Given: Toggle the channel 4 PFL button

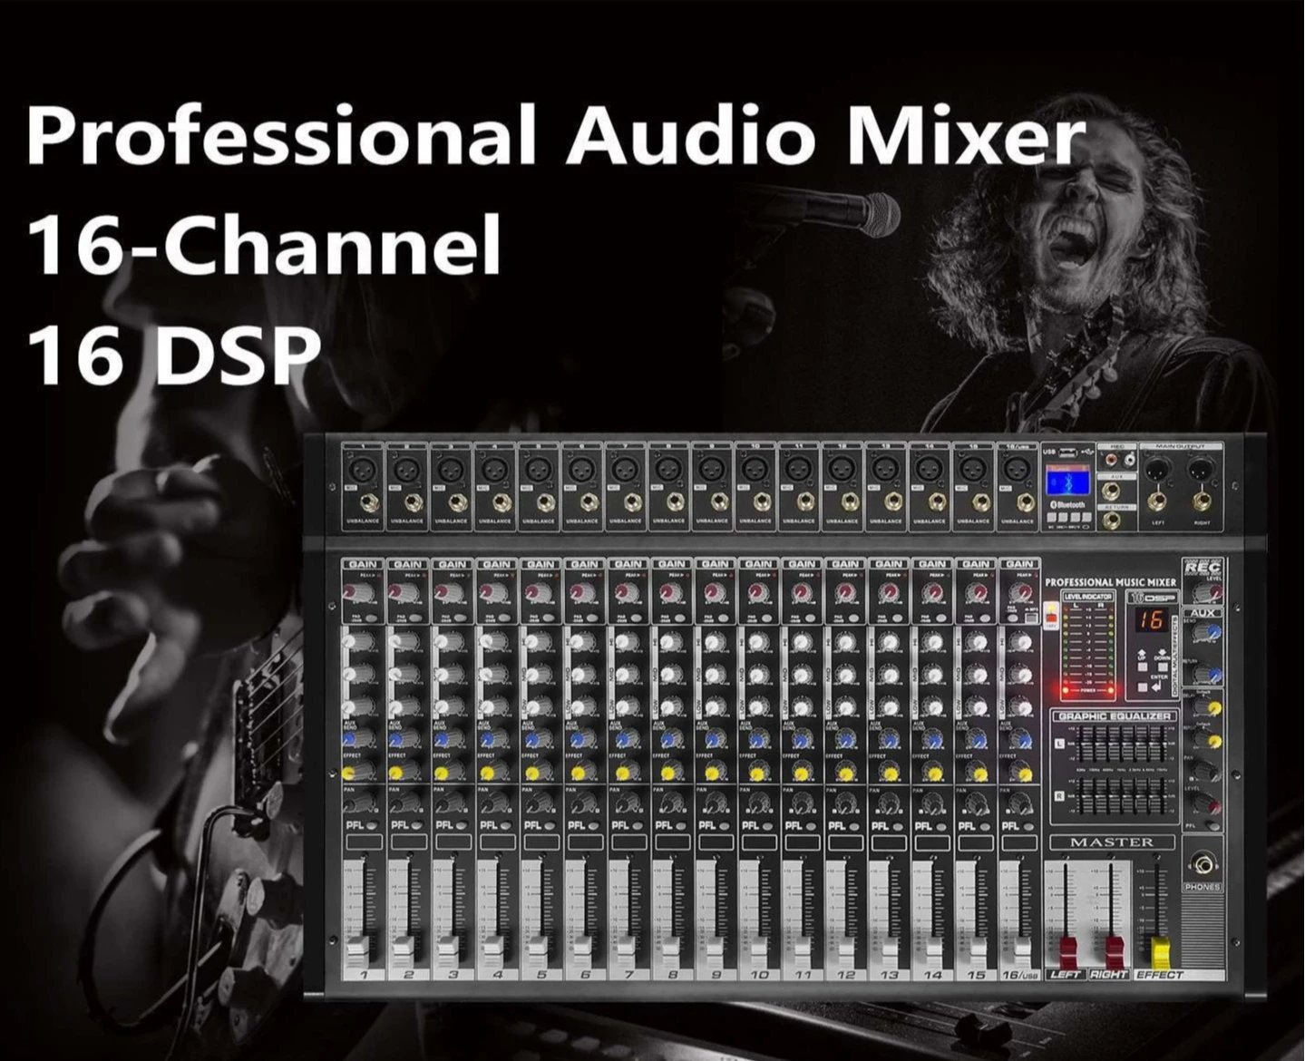Looking at the screenshot, I should (x=507, y=826).
